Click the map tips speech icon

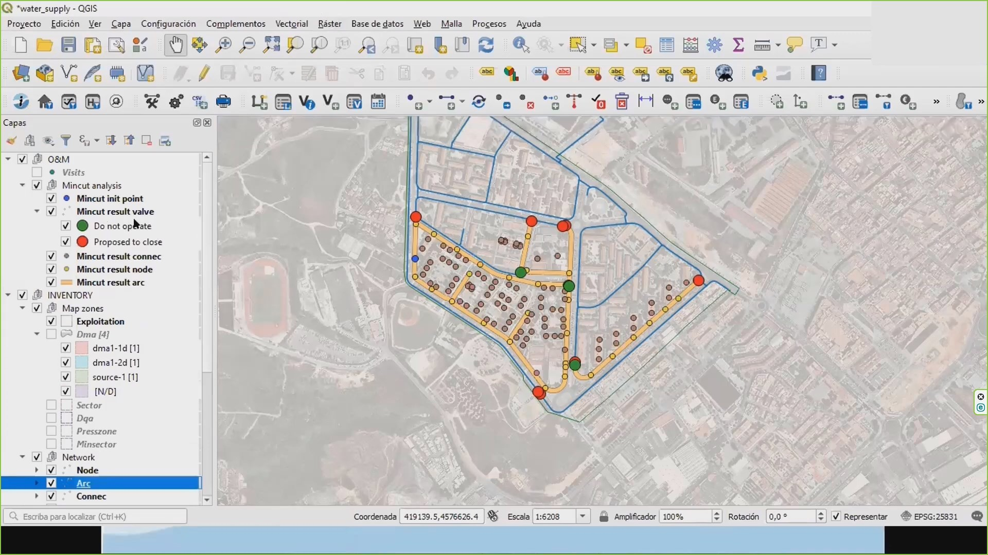(x=795, y=45)
